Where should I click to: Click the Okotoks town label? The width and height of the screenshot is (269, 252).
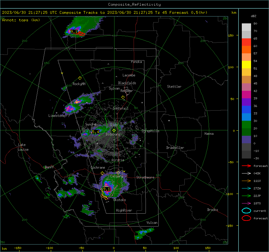coord(120,200)
